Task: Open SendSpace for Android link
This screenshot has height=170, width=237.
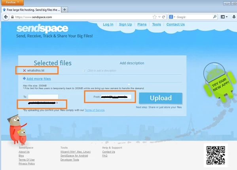Action: tap(74, 156)
